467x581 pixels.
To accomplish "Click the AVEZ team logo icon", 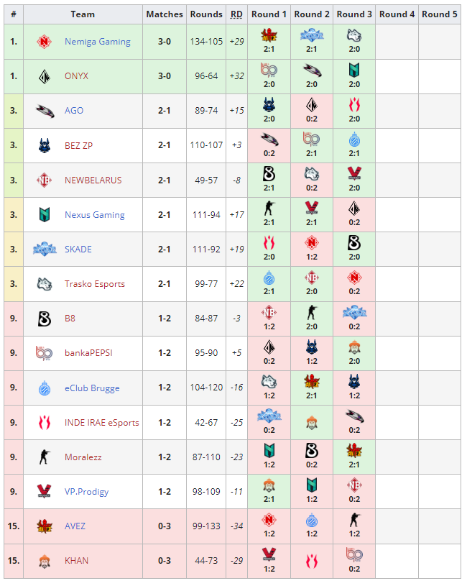I will [45, 526].
